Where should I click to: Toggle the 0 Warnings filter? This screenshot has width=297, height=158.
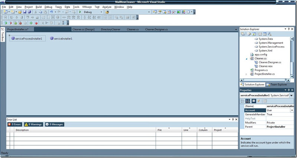33,125
